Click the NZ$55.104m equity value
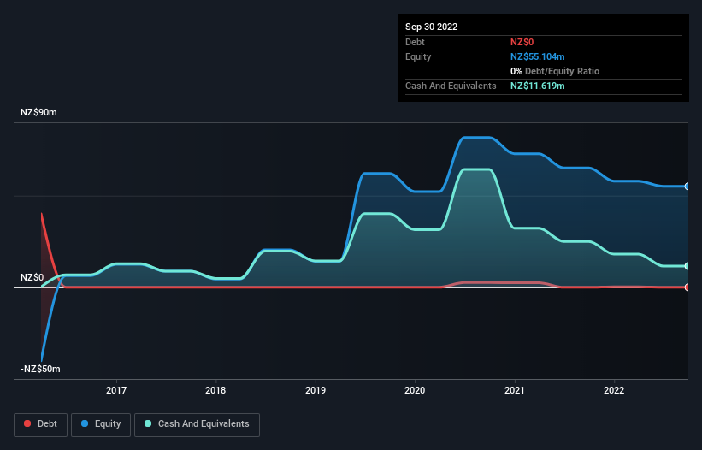The height and width of the screenshot is (450, 702). point(537,56)
